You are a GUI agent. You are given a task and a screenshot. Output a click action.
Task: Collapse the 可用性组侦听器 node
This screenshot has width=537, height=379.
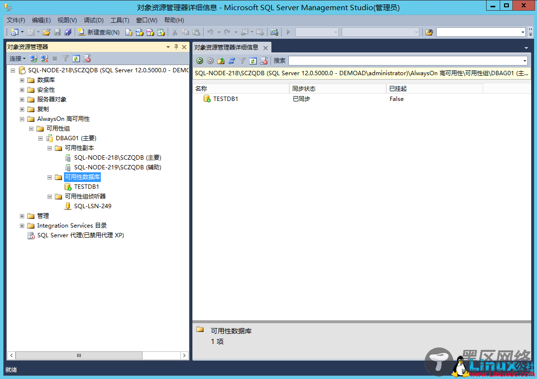(49, 197)
